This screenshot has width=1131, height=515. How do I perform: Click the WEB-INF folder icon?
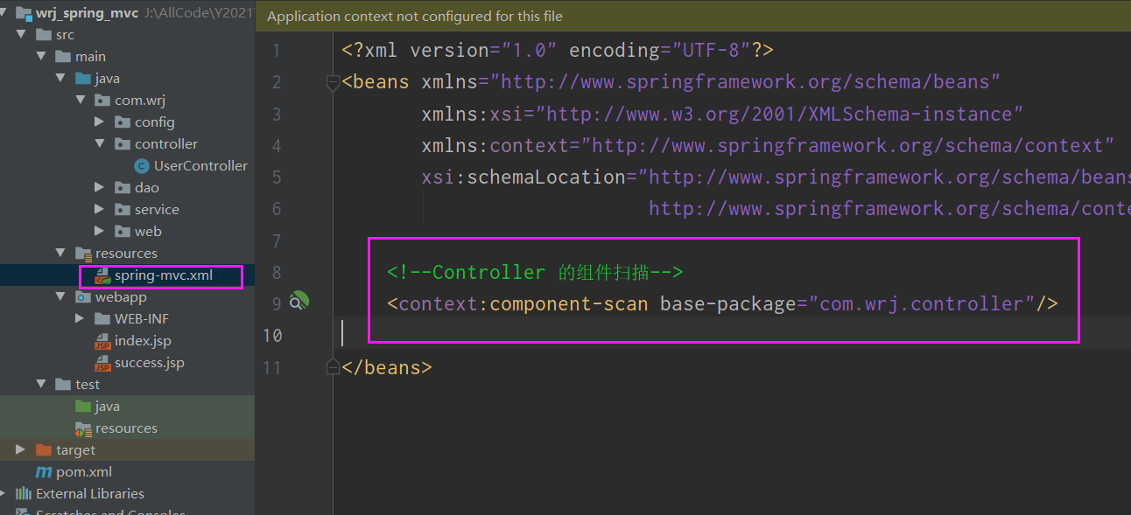coord(102,319)
